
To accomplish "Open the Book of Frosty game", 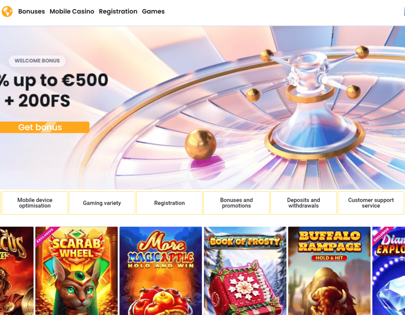I will point(245,271).
